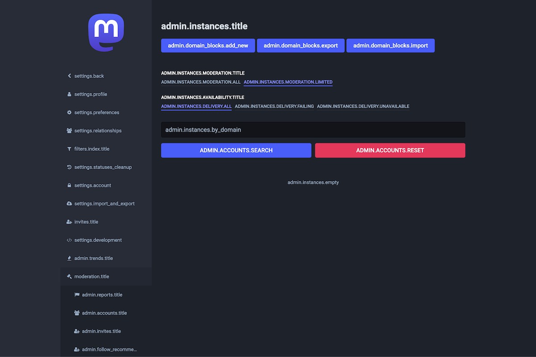
Task: Click the history icon for settings.statuses_cleanup
Action: tap(69, 167)
